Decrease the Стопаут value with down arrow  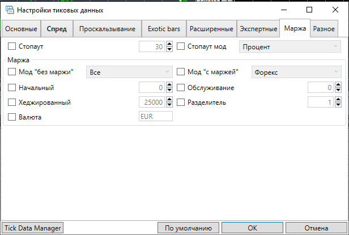(169, 49)
